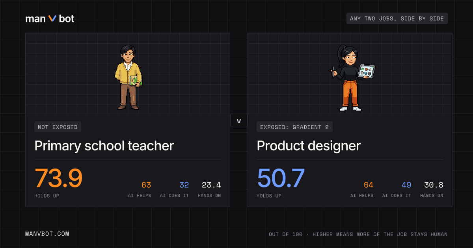
Task: Click the teacher's AI helps value 63
Action: pyautogui.click(x=146, y=185)
